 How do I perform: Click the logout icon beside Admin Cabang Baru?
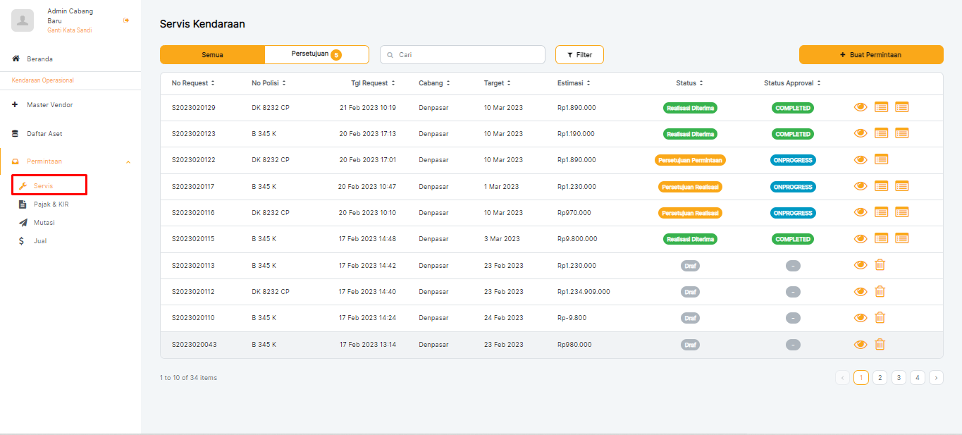point(126,20)
